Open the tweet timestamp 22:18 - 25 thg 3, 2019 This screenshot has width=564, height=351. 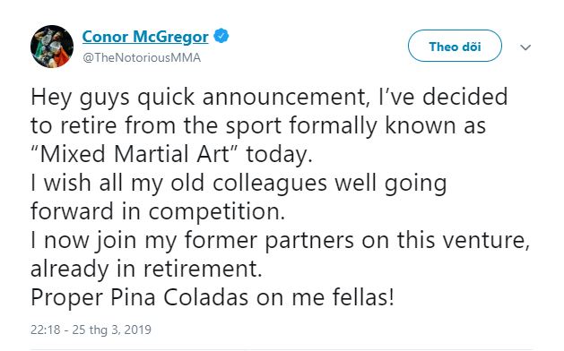coord(91,330)
